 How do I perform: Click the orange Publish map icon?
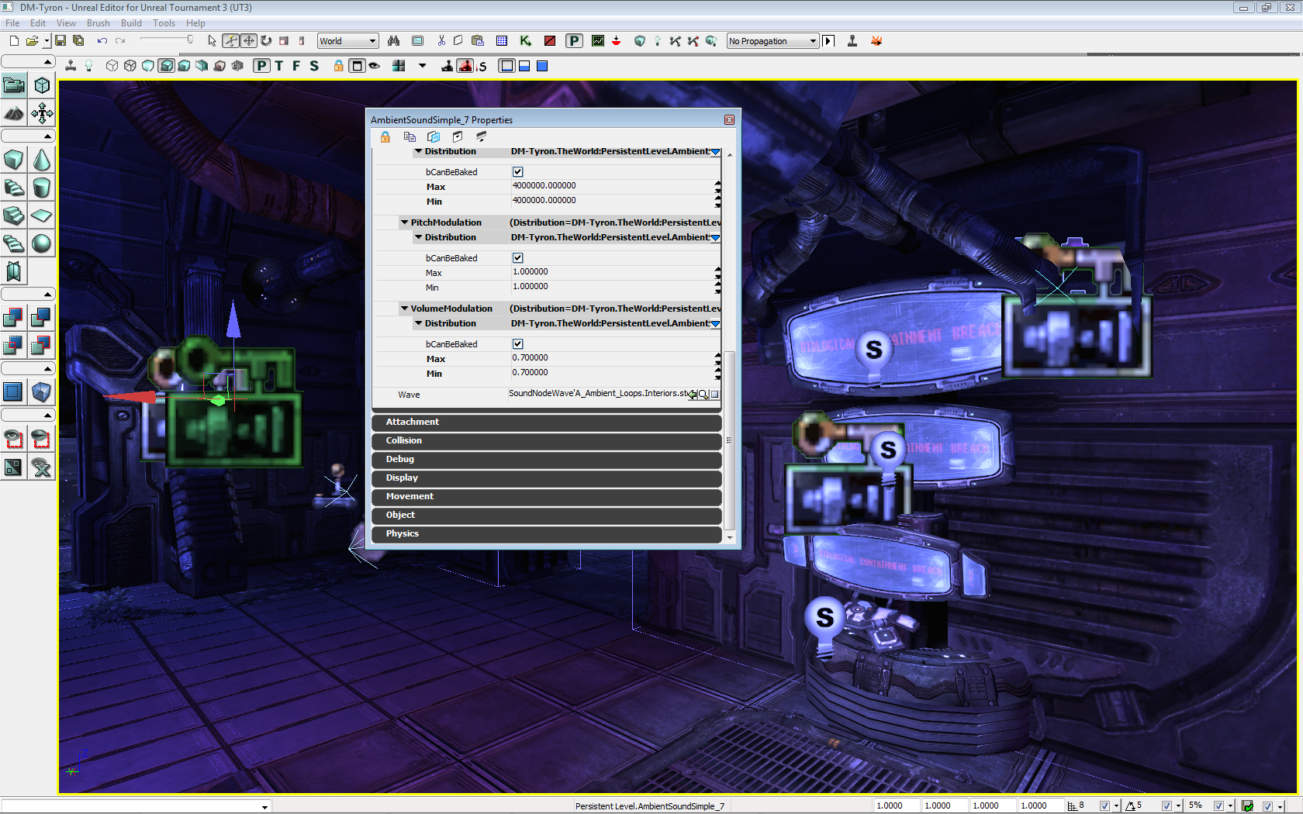pyautogui.click(x=877, y=41)
